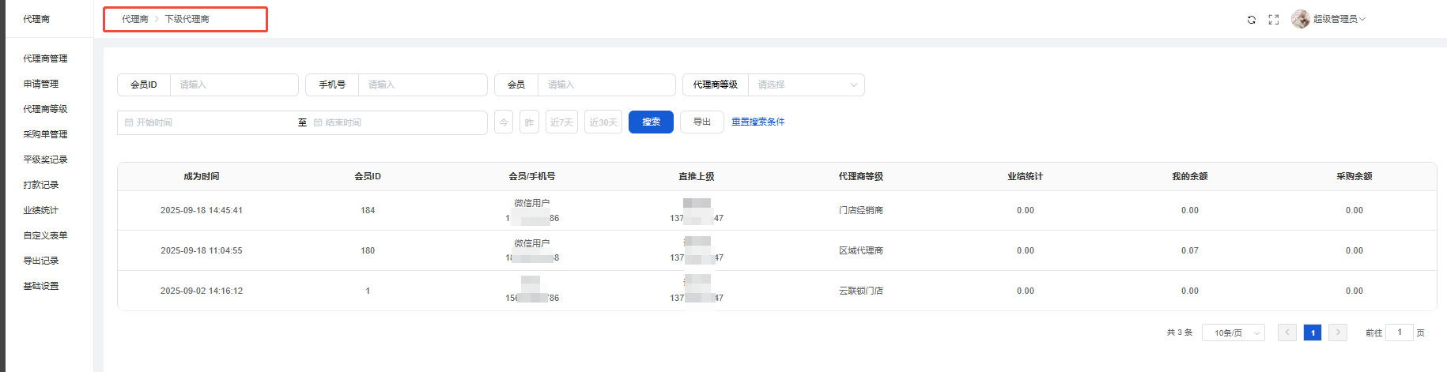
Task: Select the 今 (today) quick filter
Action: coord(504,122)
